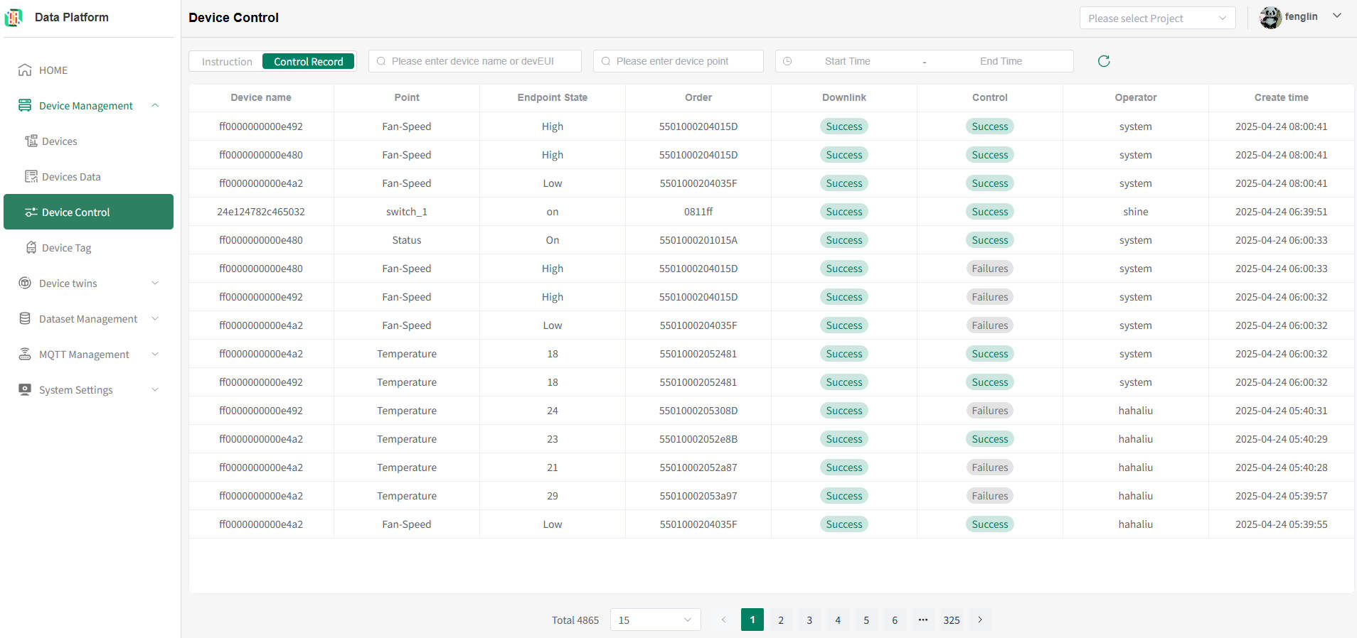Focus the device point search field

coord(678,61)
